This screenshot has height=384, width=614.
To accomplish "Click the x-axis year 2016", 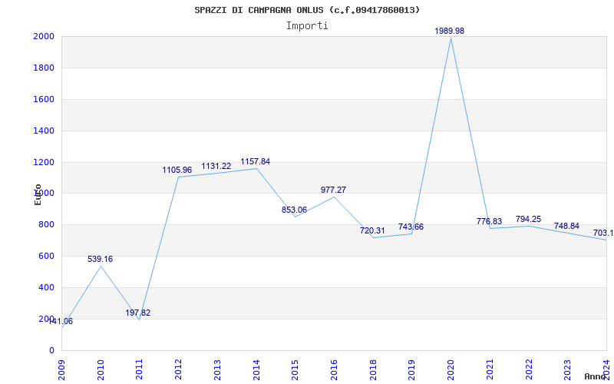I will coord(334,370).
